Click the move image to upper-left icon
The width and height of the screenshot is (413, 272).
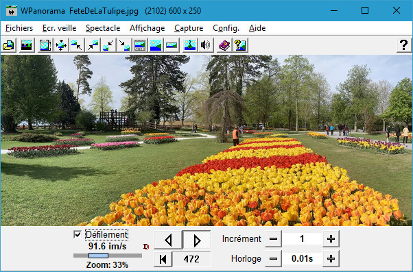pos(77,45)
